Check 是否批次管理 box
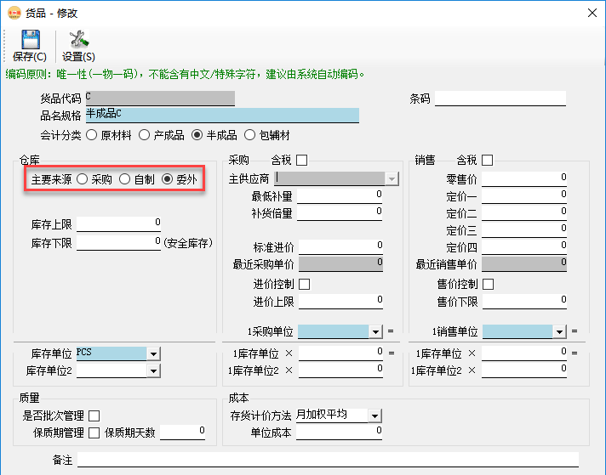The width and height of the screenshot is (606, 475). 94,416
